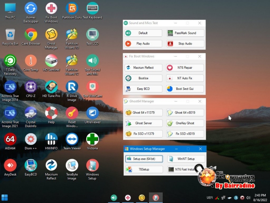Viewport: 270px width, 203px height.
Task: Switch to Fix Boot taskbar icon
Action: [x=128, y=198]
